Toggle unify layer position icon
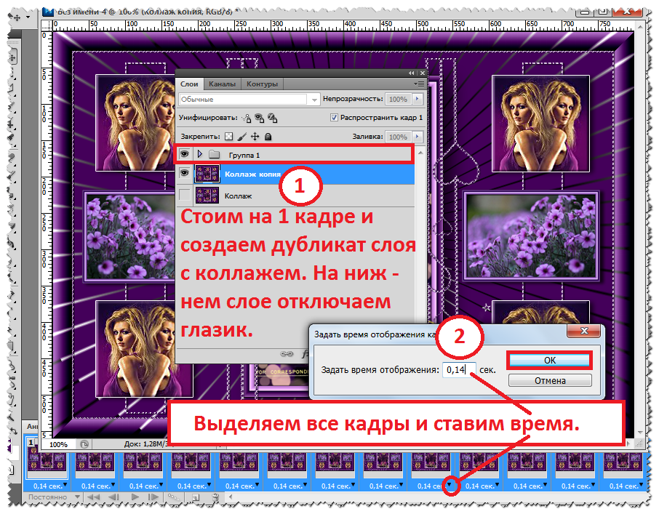659x514 pixels. (x=247, y=119)
